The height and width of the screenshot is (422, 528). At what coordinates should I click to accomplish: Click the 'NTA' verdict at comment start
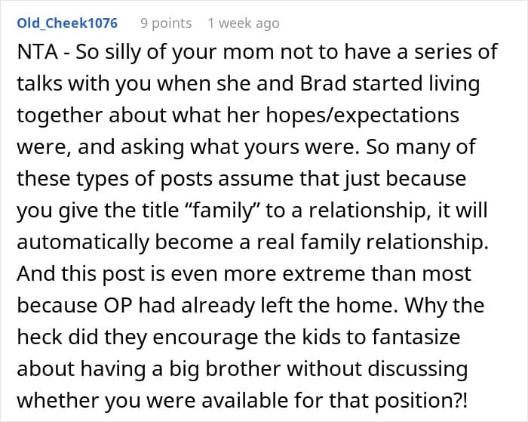coord(38,52)
